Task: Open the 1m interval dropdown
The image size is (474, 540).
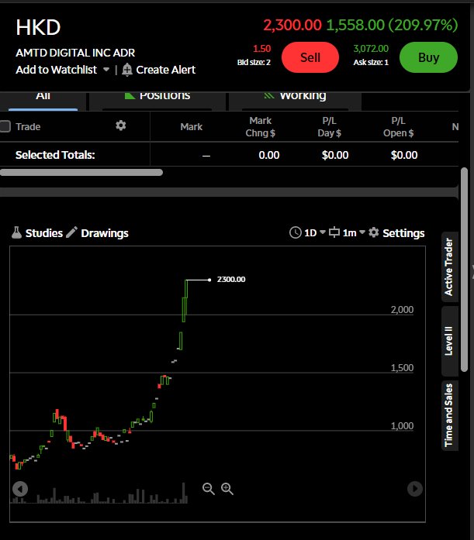Action: tap(354, 232)
